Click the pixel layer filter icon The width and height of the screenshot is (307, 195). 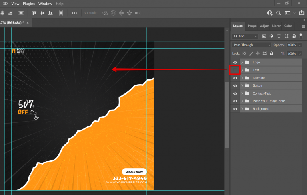point(264,36)
